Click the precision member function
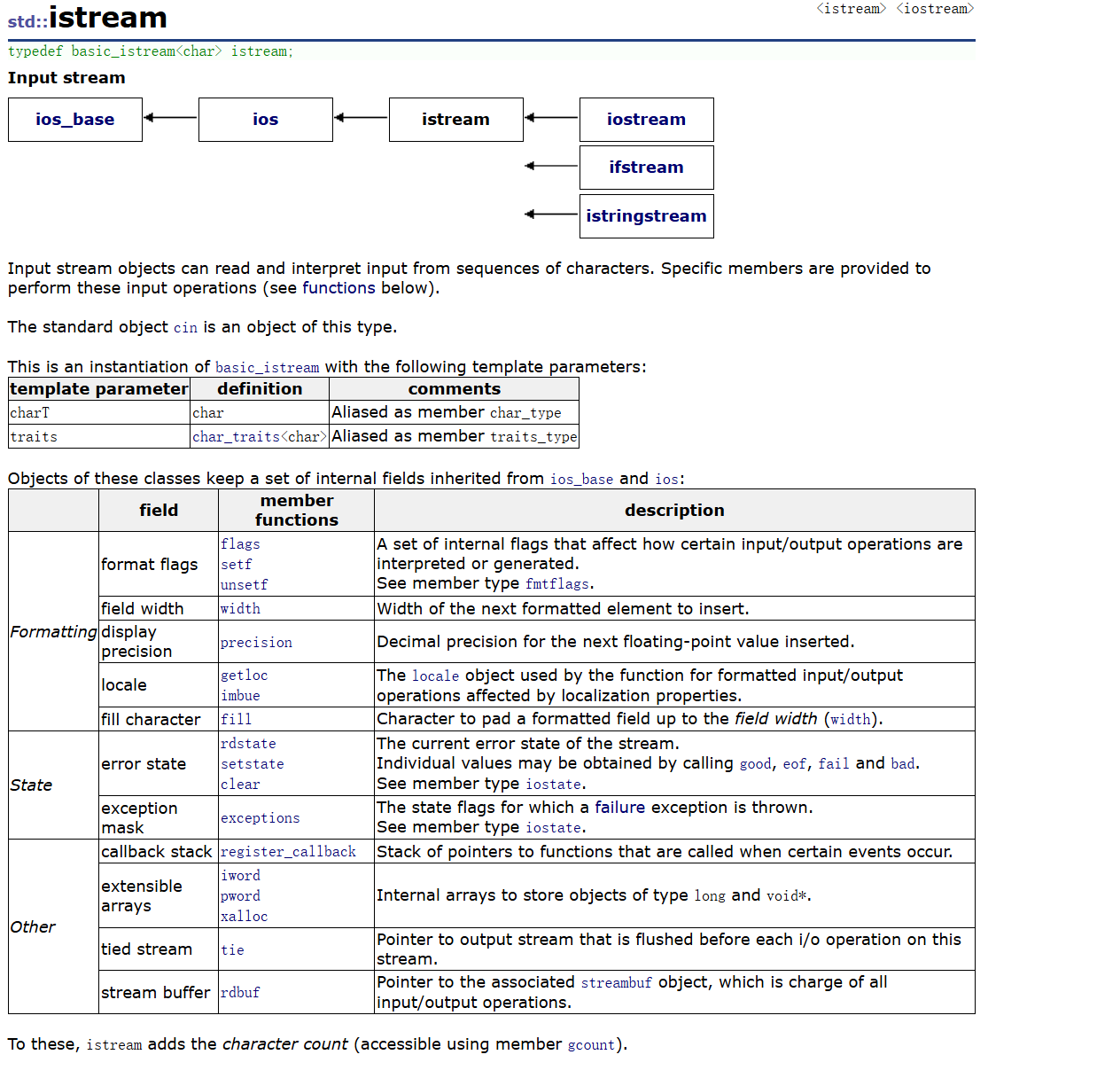This screenshot has height=1078, width=1097. point(256,643)
